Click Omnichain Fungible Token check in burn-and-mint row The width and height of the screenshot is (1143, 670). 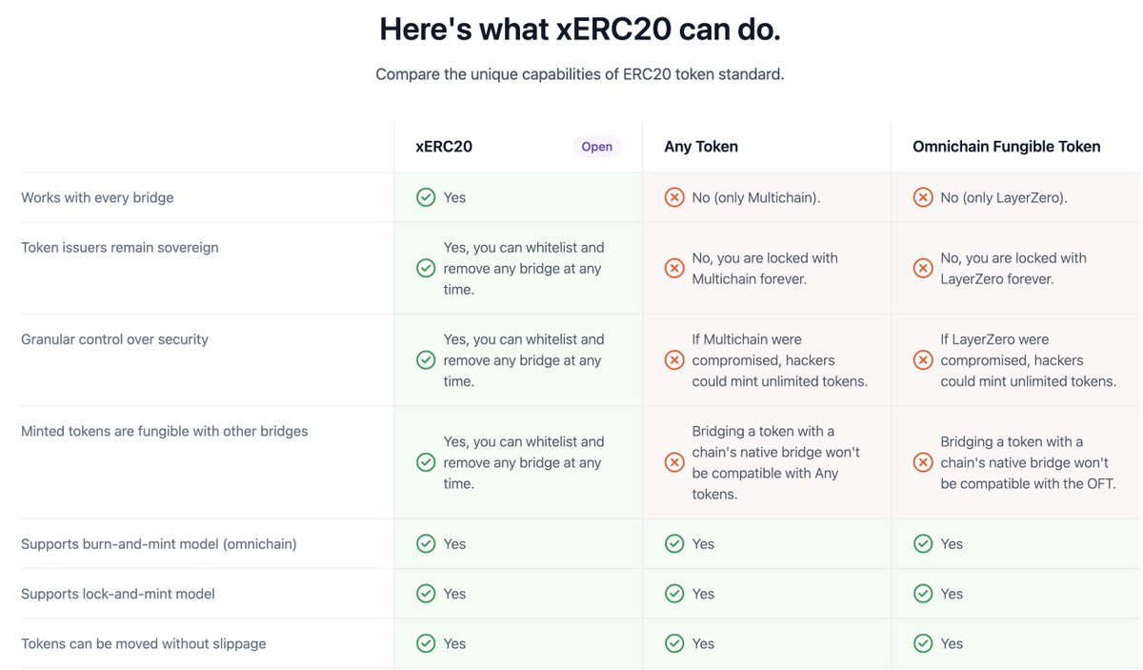pos(923,543)
